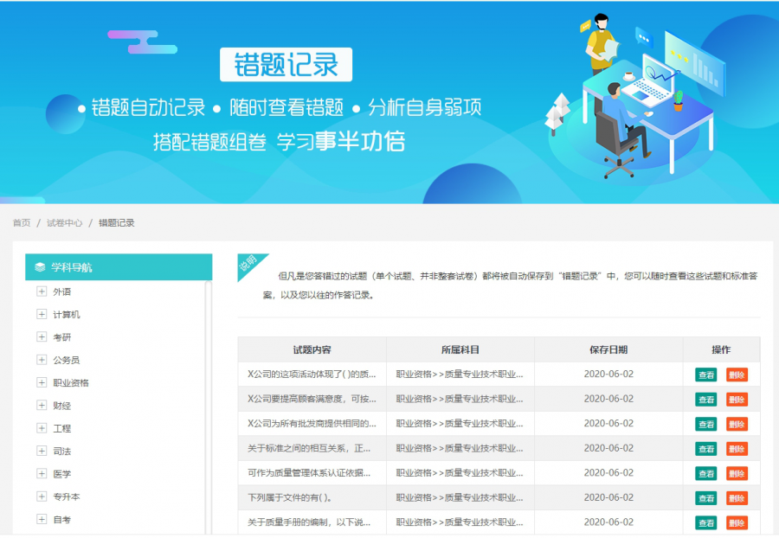Image resolution: width=779 pixels, height=538 pixels.
Task: Click the subject navigation panel scrollbar
Action: click(208, 407)
